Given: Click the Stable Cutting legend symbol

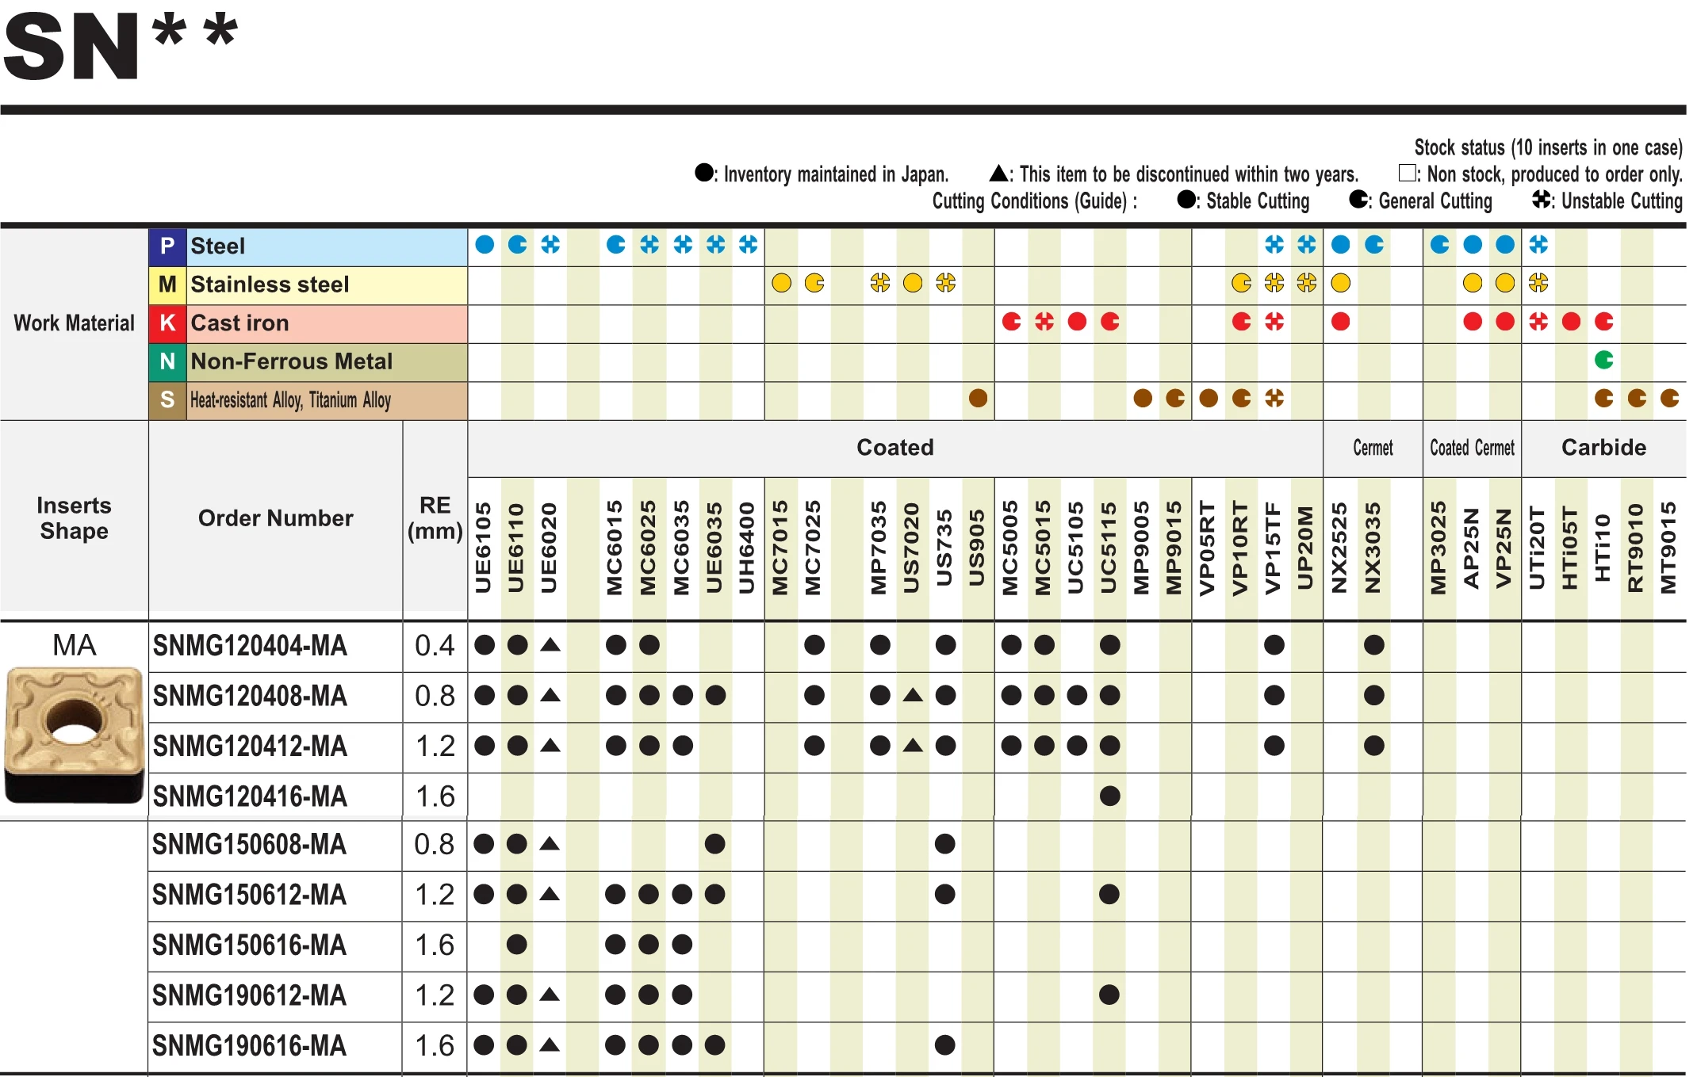Looking at the screenshot, I should [1187, 200].
